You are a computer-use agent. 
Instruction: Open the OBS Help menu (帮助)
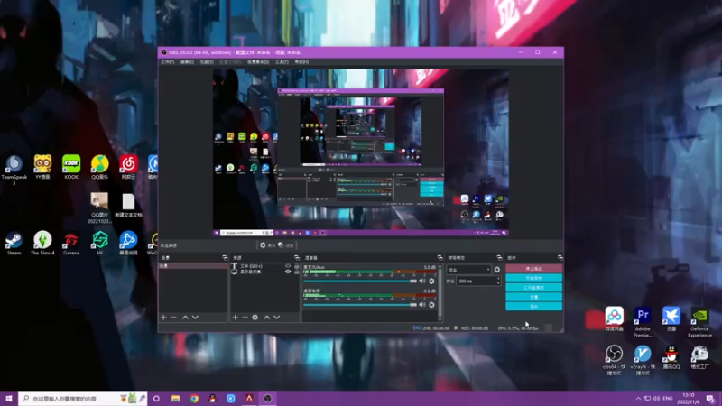click(301, 62)
